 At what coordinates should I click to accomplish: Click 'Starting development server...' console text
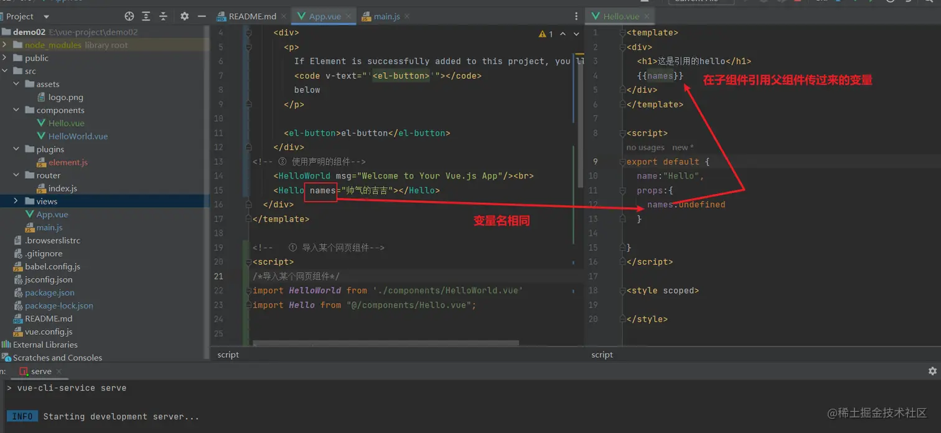pyautogui.click(x=121, y=417)
